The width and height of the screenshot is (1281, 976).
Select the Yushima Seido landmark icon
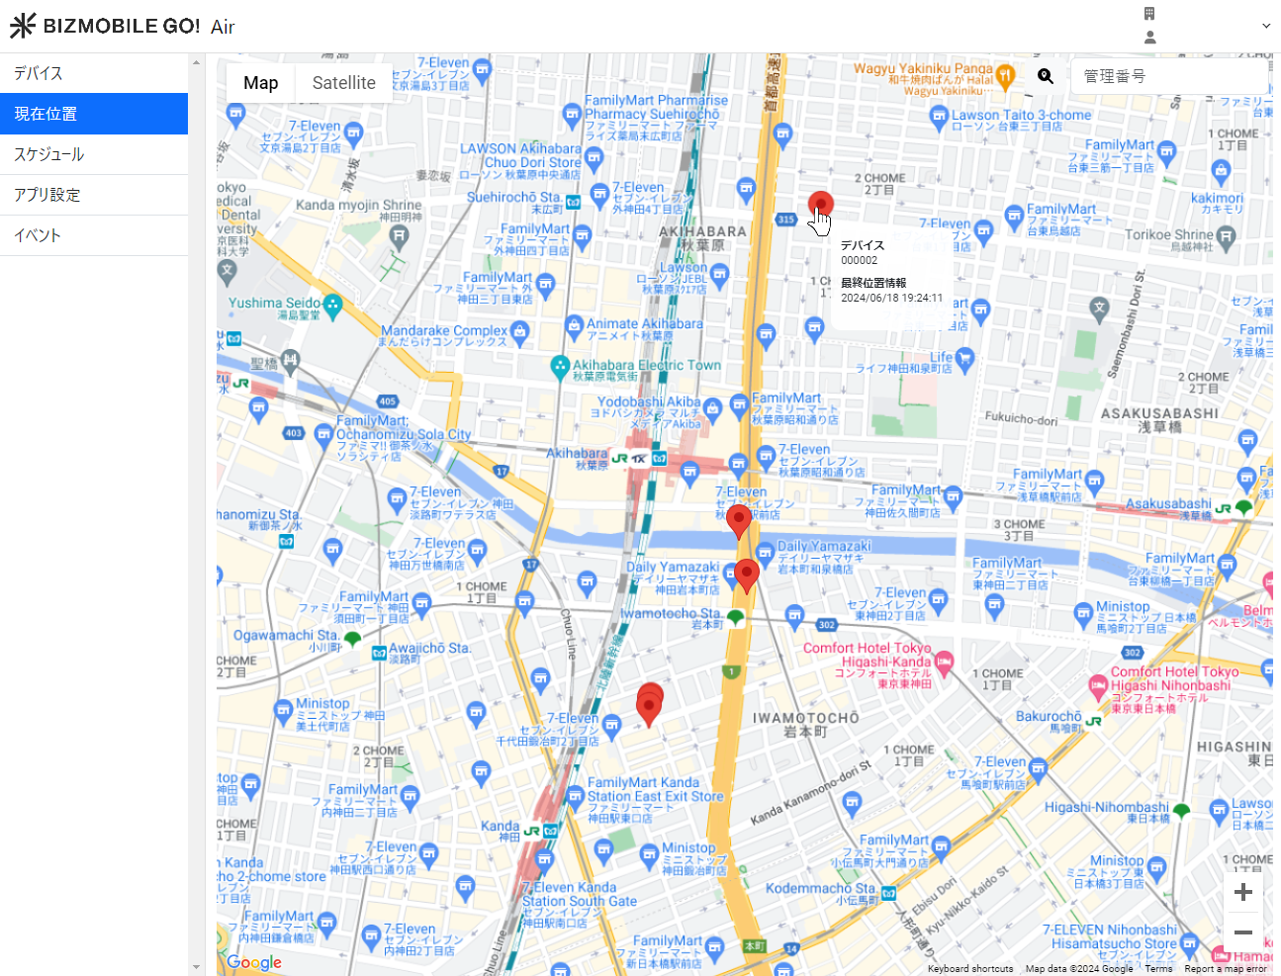pos(333,304)
